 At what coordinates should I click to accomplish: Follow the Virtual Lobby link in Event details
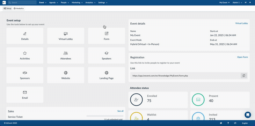tap(242, 23)
